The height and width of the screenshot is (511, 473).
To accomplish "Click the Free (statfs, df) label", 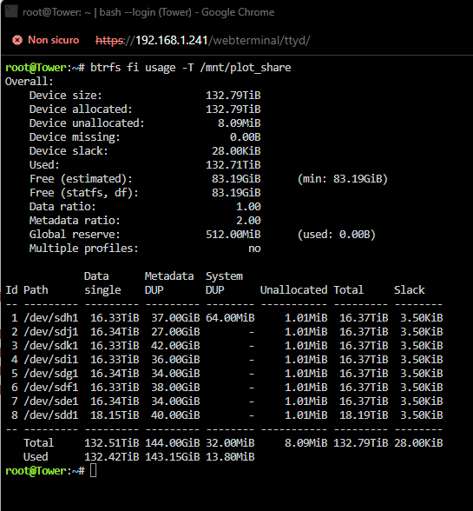I will [x=84, y=193].
